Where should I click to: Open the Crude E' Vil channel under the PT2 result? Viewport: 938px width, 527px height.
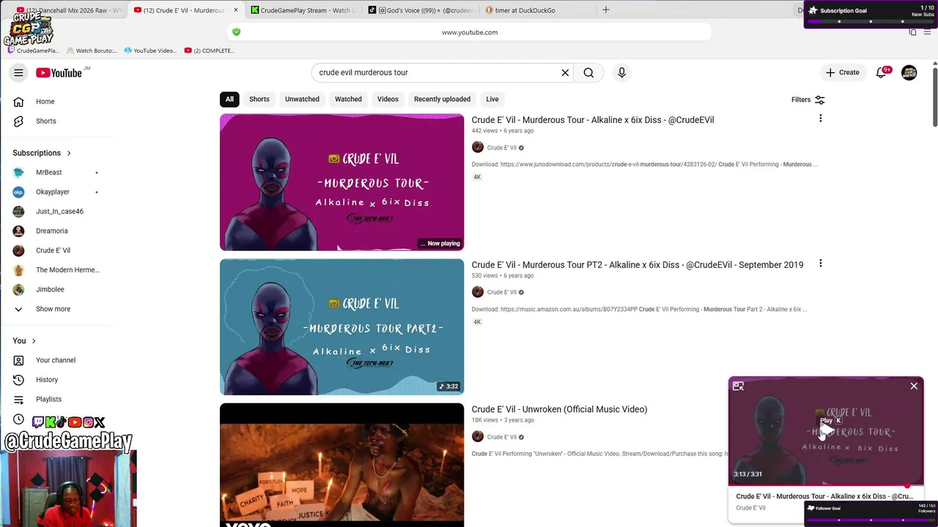pyautogui.click(x=501, y=292)
